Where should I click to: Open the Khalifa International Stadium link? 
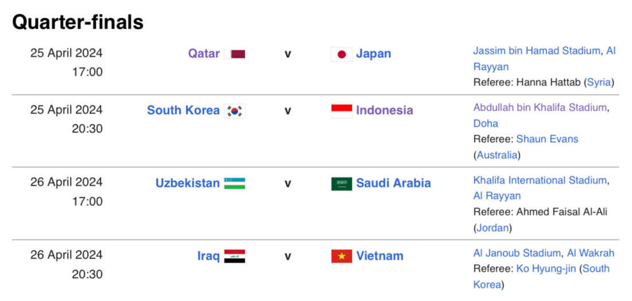[540, 181]
